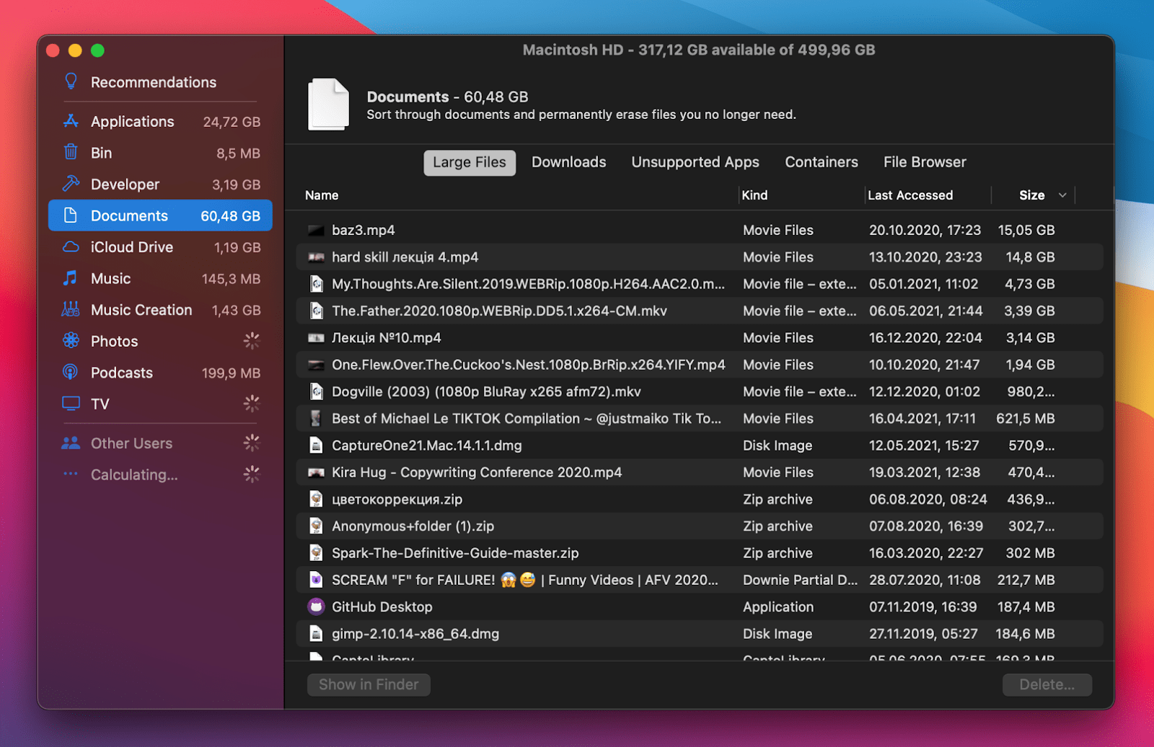Click the Podcasts icon in sidebar
This screenshot has width=1154, height=747.
pyautogui.click(x=71, y=372)
